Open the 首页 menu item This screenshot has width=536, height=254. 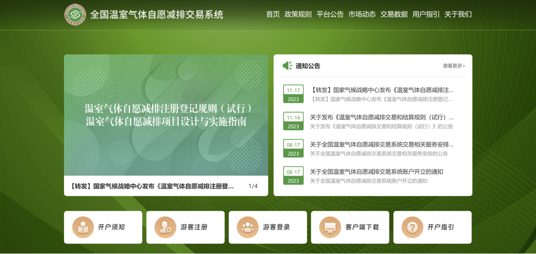coord(273,14)
